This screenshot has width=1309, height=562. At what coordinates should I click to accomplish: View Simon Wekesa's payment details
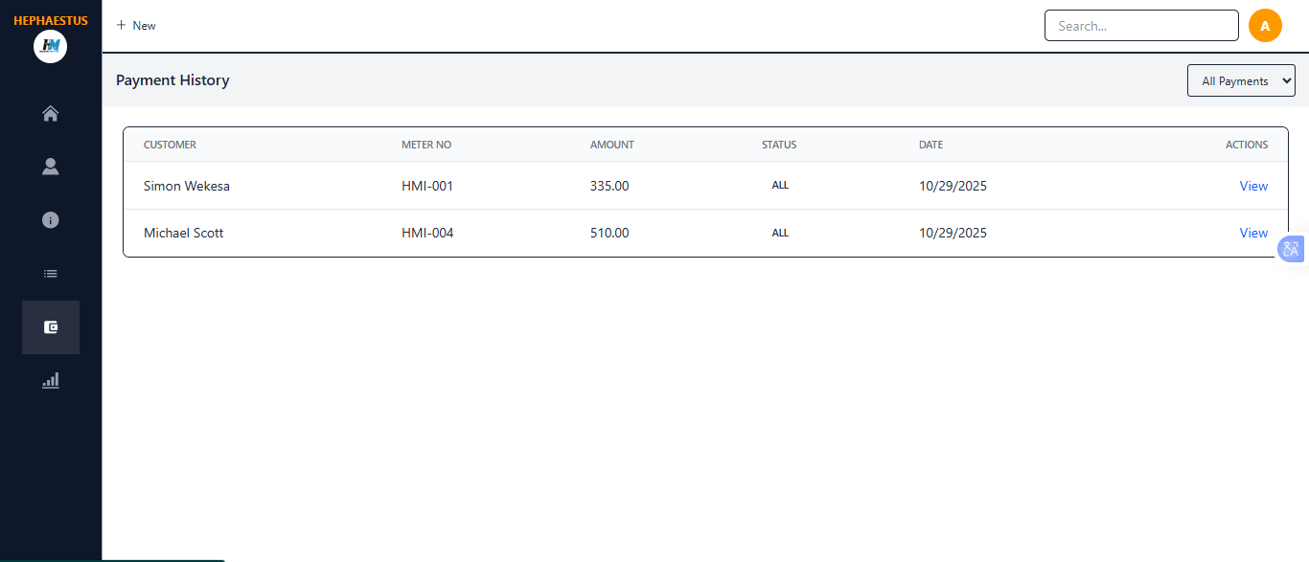(x=1253, y=186)
